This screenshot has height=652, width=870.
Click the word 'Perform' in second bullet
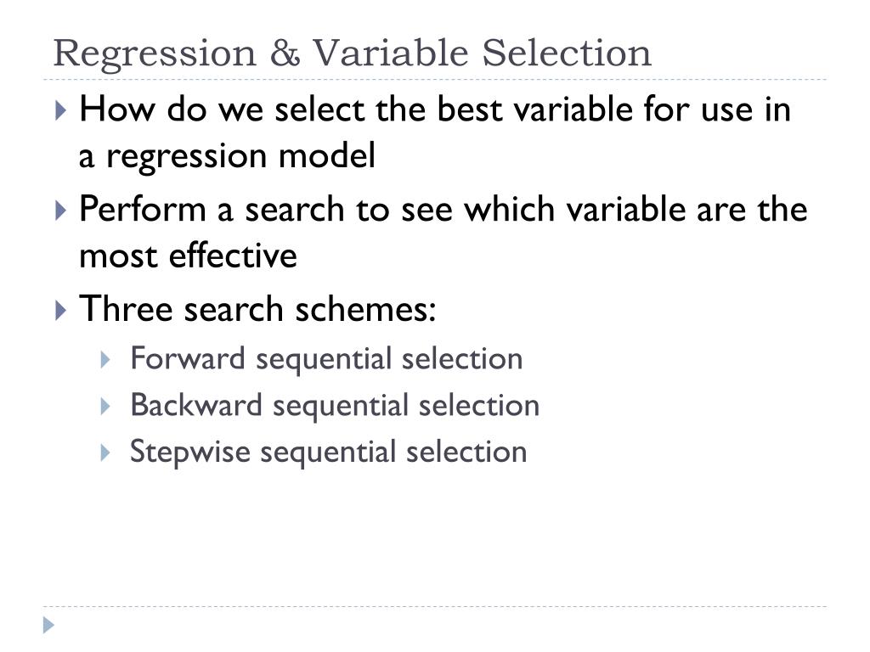(142, 209)
